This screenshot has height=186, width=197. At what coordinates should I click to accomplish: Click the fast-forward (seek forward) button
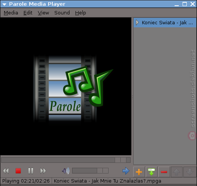click(43, 171)
